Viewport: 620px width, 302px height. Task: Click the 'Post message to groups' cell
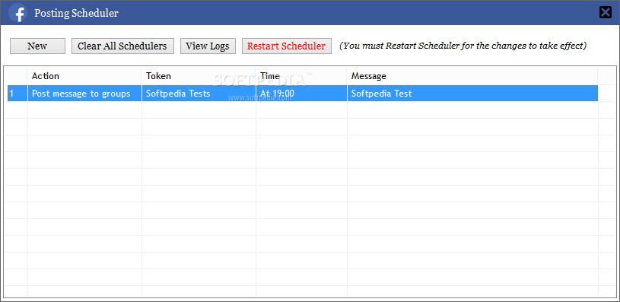[x=84, y=94]
